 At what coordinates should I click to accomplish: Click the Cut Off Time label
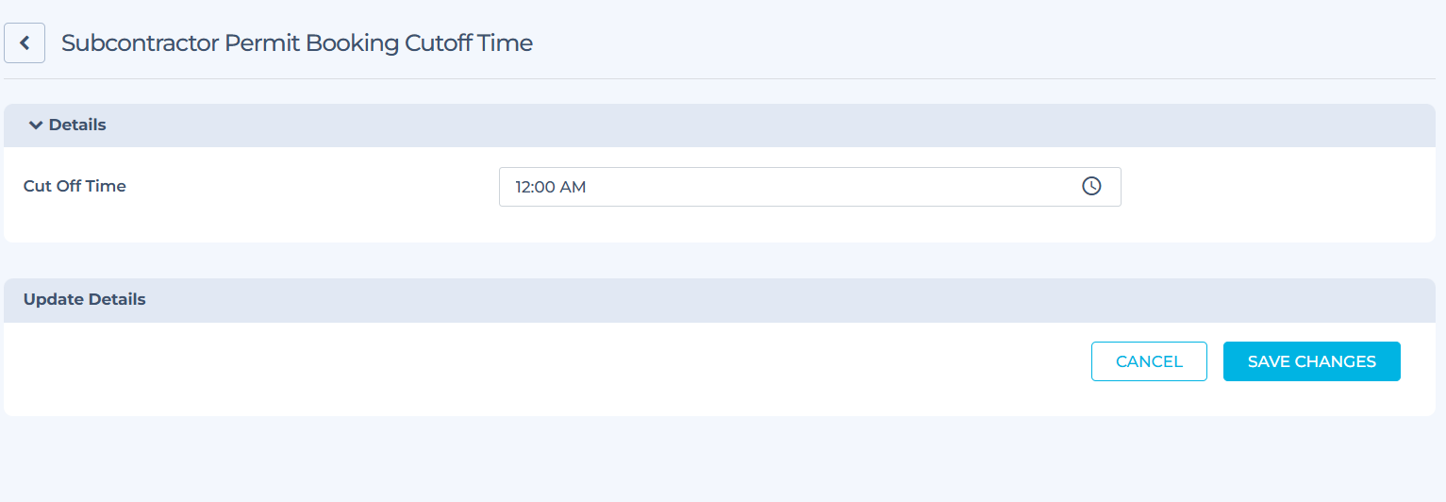(75, 186)
